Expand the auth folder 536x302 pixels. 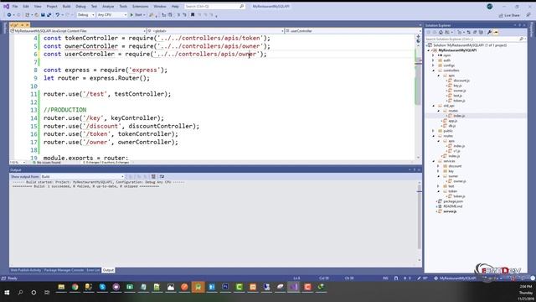tap(433, 60)
